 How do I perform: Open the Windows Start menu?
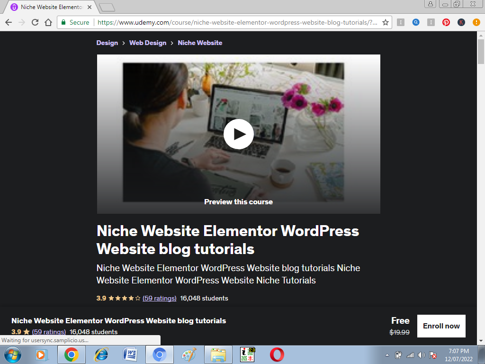13,355
